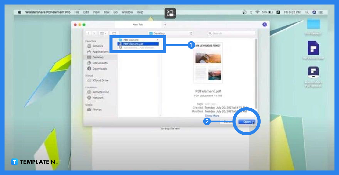The image size is (339, 175).
Task: Open Notification Center list icon
Action: point(321,12)
